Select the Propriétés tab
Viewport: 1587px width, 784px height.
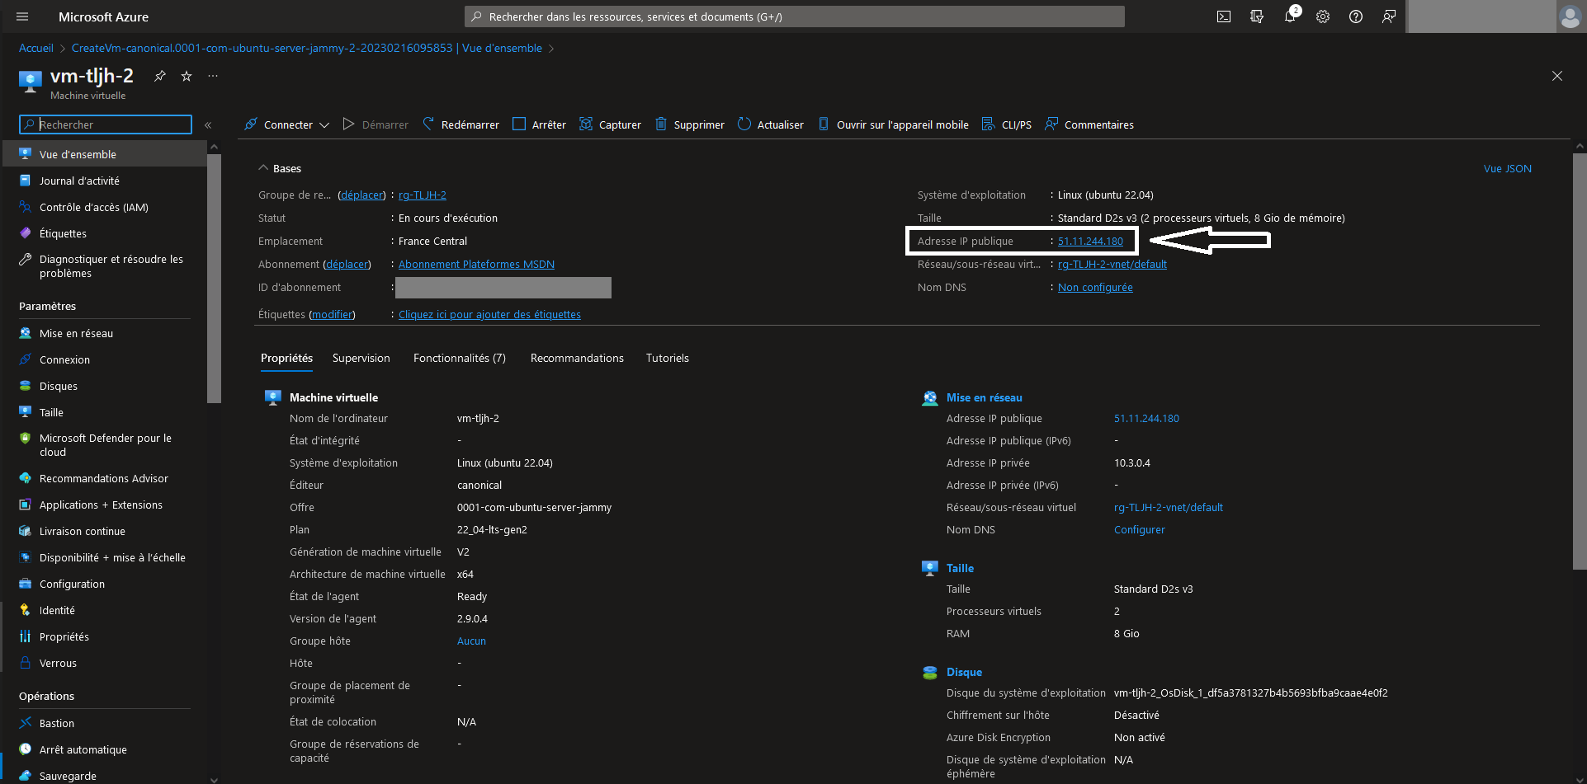[286, 358]
